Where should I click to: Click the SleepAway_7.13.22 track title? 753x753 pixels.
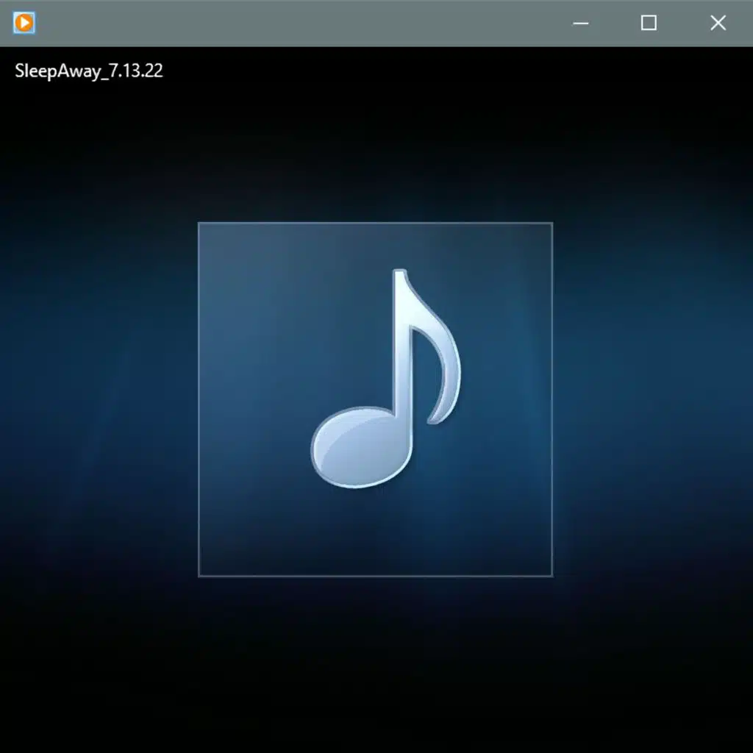coord(88,71)
